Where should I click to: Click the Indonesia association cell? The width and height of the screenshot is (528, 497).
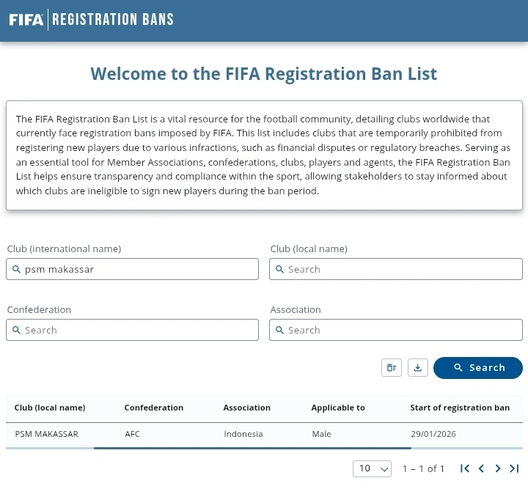coord(243,434)
